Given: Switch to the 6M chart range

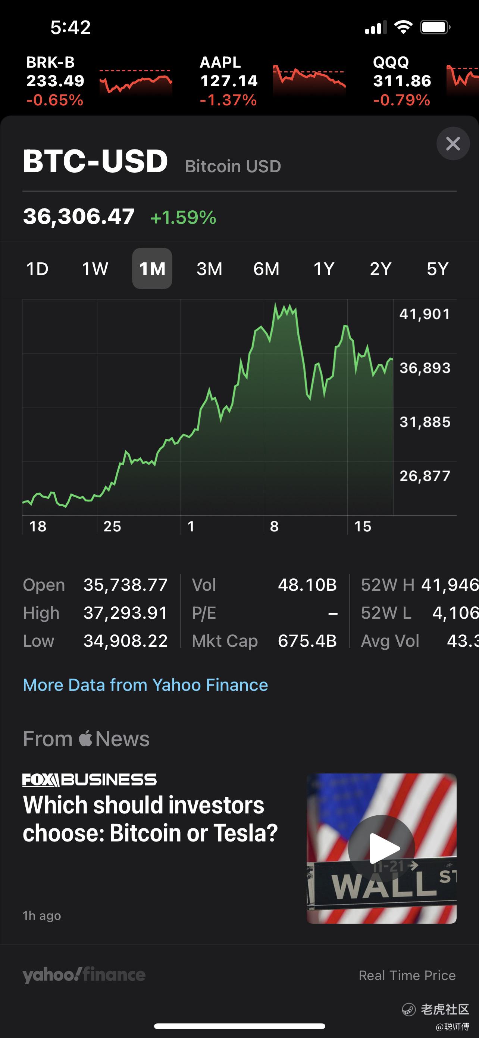Looking at the screenshot, I should click(x=266, y=269).
